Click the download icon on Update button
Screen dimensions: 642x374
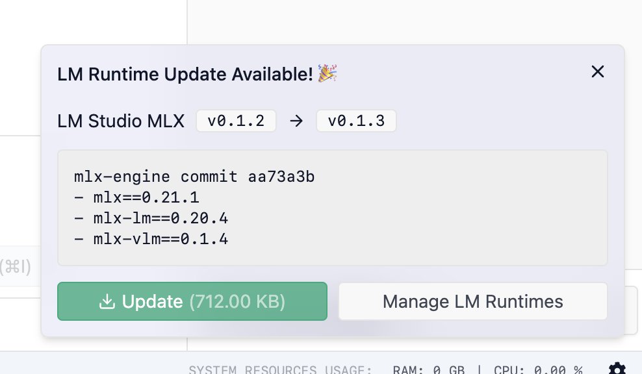[x=107, y=301]
